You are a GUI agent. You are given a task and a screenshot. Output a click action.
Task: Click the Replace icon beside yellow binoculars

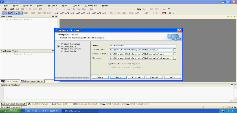click(x=144, y=9)
